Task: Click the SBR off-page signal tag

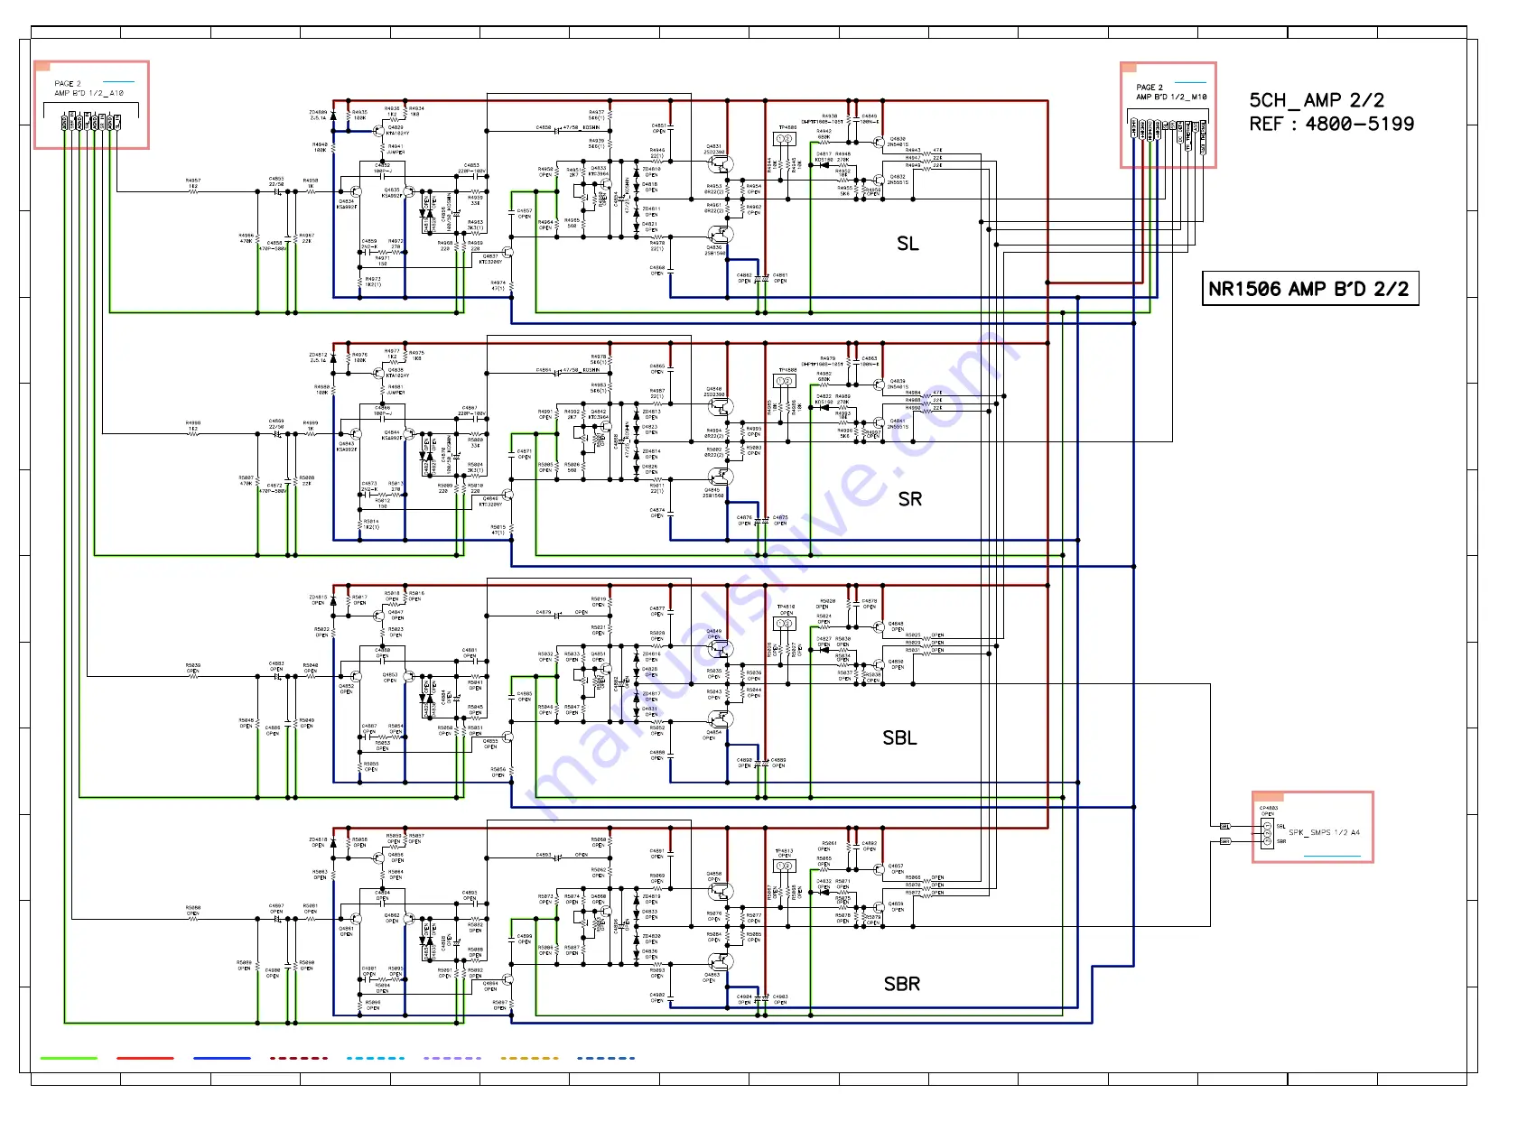Action: pos(1225,841)
